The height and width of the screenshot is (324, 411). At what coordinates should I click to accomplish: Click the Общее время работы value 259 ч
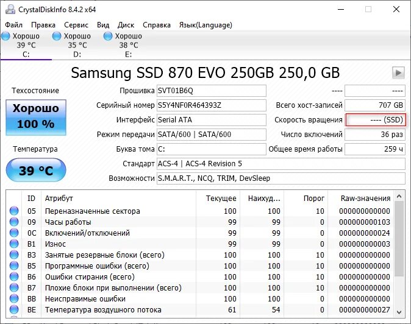[375, 149]
